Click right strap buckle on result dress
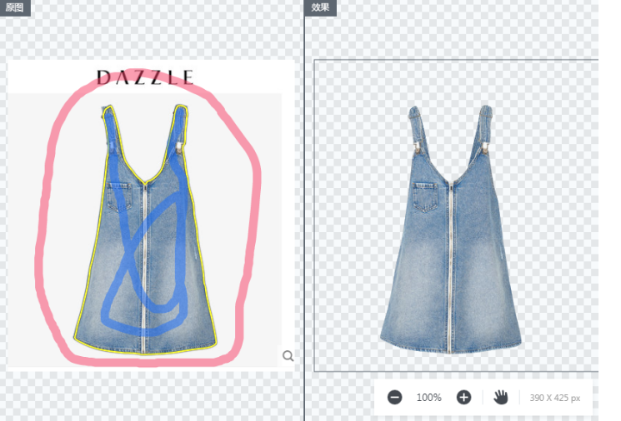Image resolution: width=621 pixels, height=421 pixels. coord(484,149)
